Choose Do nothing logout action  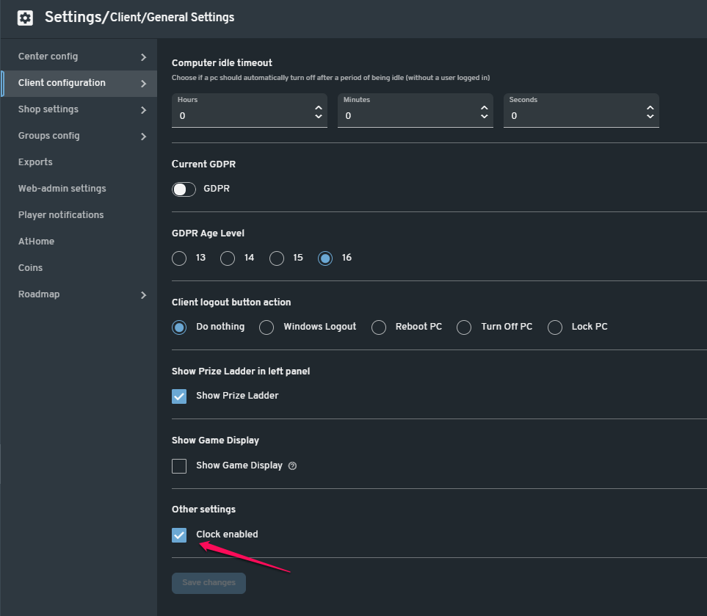[179, 327]
